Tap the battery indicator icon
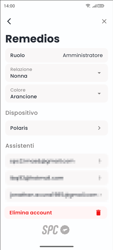Viewport: 113px width, 250px height. pos(101,6)
